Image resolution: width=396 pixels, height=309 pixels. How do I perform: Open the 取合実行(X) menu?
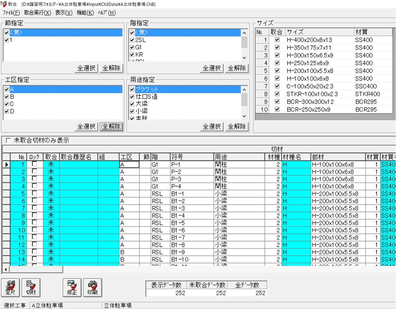(x=38, y=13)
